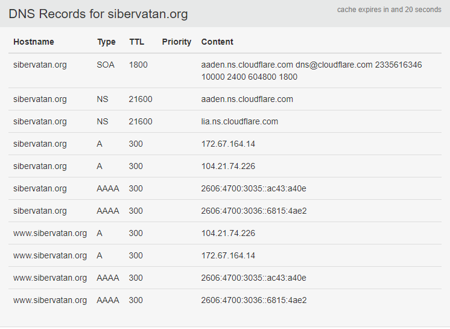Image resolution: width=450 pixels, height=329 pixels.
Task: Select the SOA record type cell
Action: [x=105, y=65]
